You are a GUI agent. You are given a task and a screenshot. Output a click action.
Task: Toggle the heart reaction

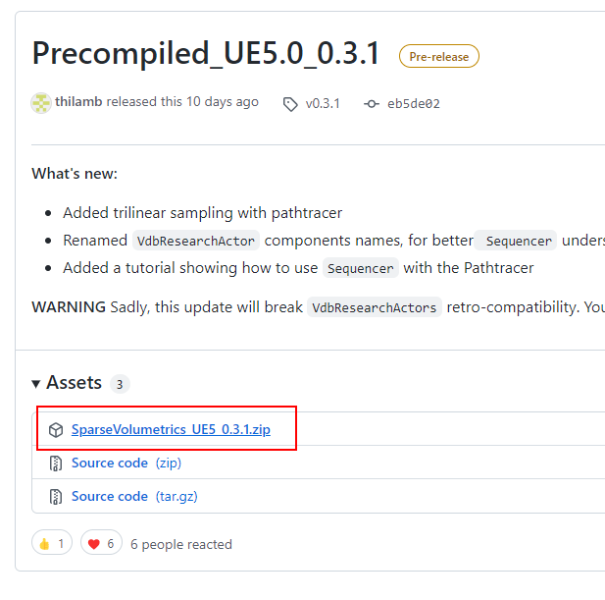(x=102, y=543)
